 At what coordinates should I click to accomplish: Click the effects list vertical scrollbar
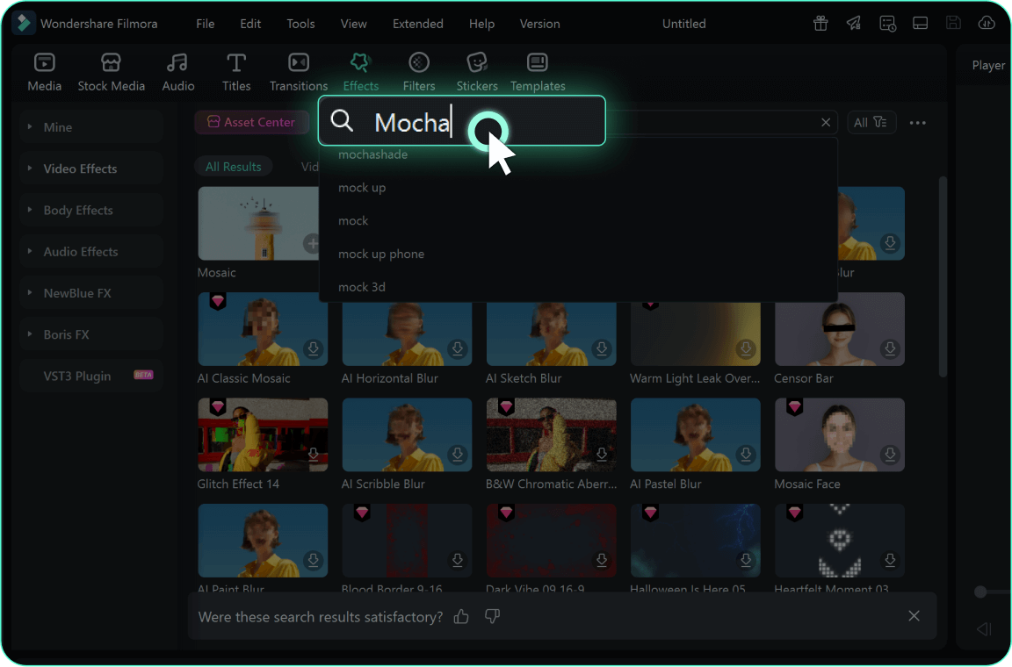pos(943,277)
